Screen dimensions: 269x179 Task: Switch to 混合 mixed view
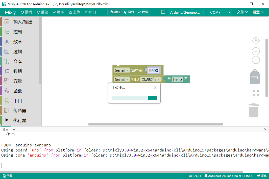pos(129,12)
